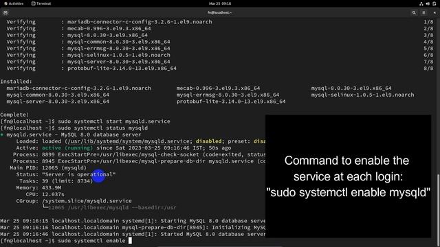Open the Terminal app menu in top bar
Viewport: 440px width, 247px height.
pyautogui.click(x=41, y=3)
